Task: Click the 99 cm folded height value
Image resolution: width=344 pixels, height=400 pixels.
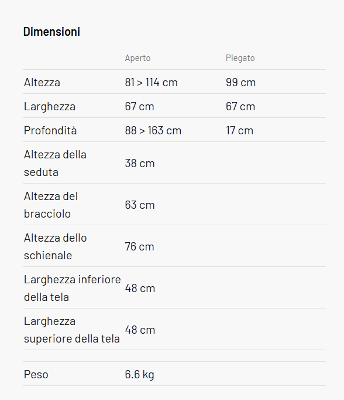Action: [x=240, y=82]
